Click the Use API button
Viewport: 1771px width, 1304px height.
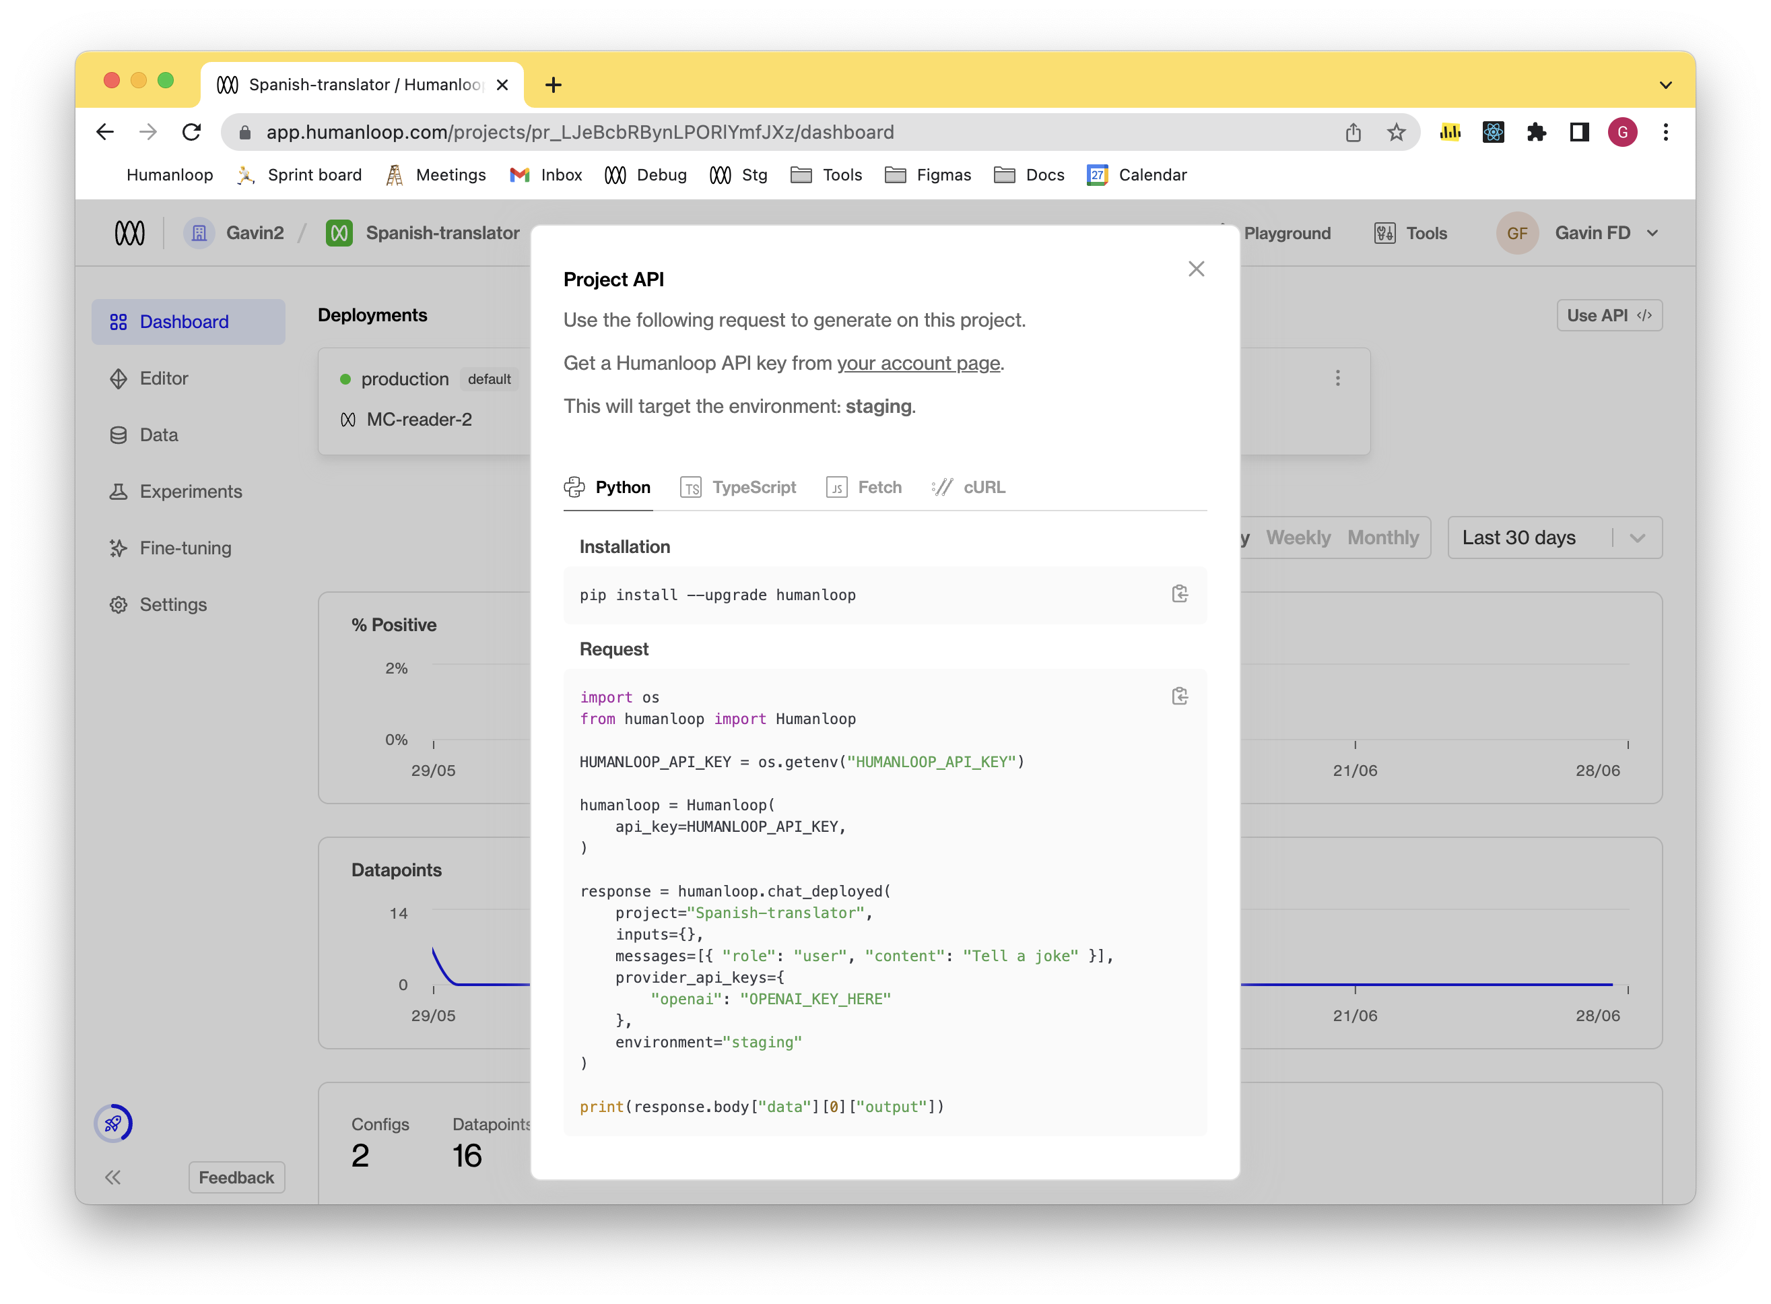click(1609, 315)
